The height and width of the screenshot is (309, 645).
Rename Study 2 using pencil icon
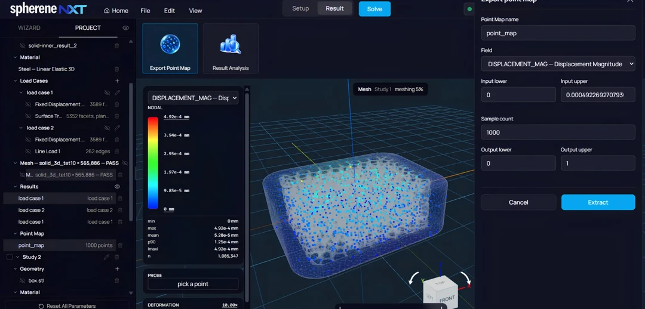[x=106, y=257]
